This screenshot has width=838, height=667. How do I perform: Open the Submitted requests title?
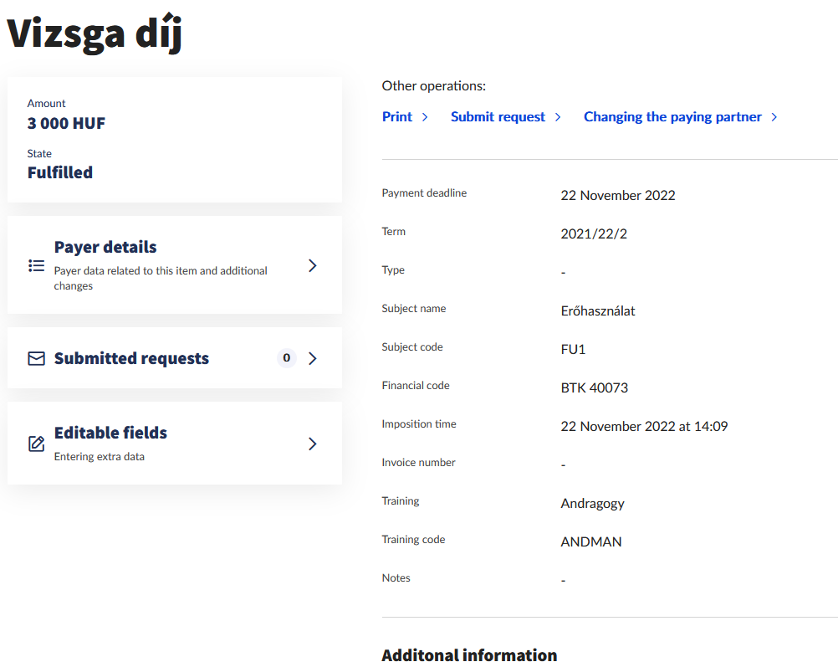click(x=131, y=358)
